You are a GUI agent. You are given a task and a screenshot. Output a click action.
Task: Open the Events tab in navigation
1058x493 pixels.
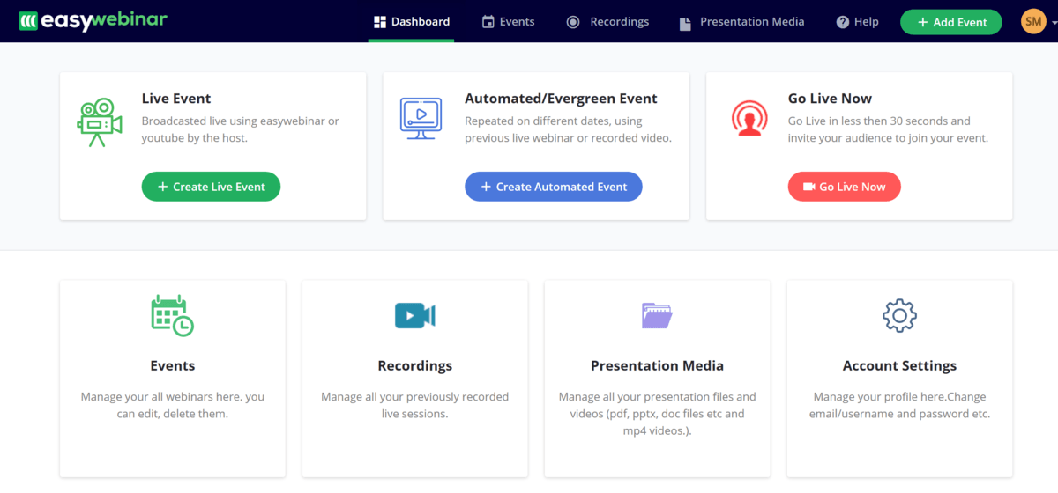tap(508, 22)
